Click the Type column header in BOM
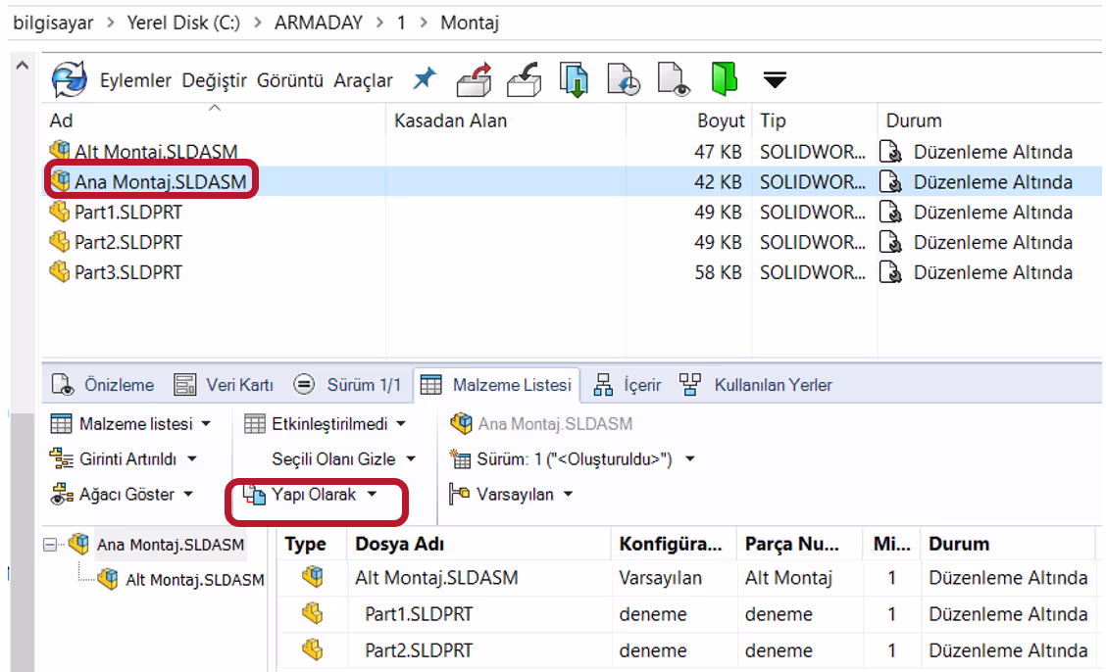The image size is (1106, 672). (x=305, y=544)
